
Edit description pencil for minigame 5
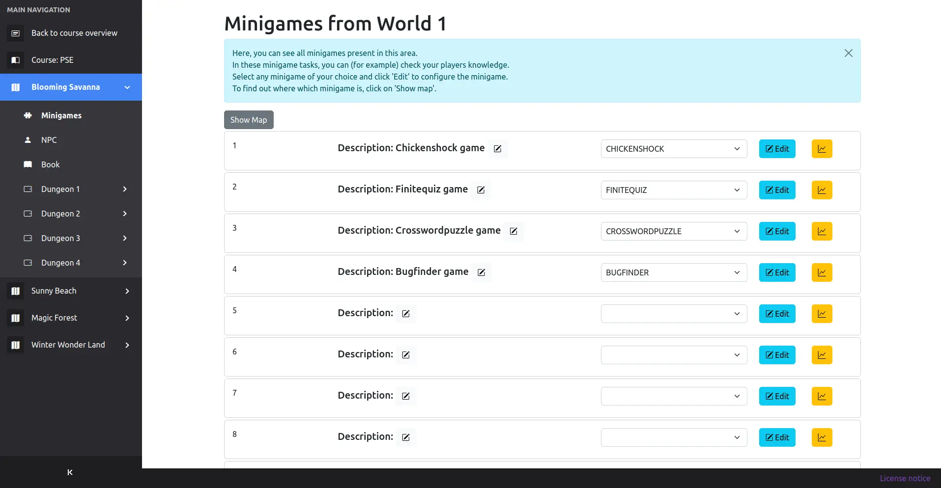(406, 314)
